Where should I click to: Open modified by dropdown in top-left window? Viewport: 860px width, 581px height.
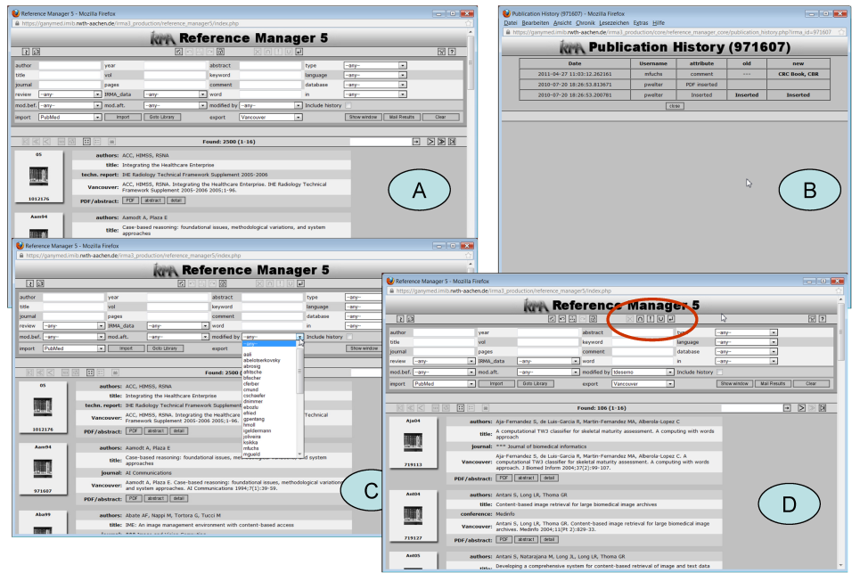click(271, 105)
